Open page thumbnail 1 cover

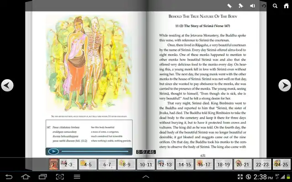[x=54, y=164]
